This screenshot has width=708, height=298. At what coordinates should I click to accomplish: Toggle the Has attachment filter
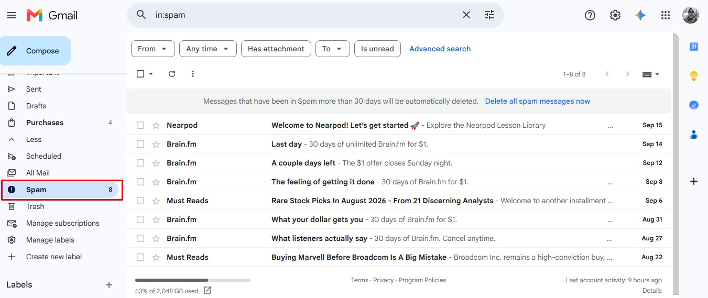[276, 49]
